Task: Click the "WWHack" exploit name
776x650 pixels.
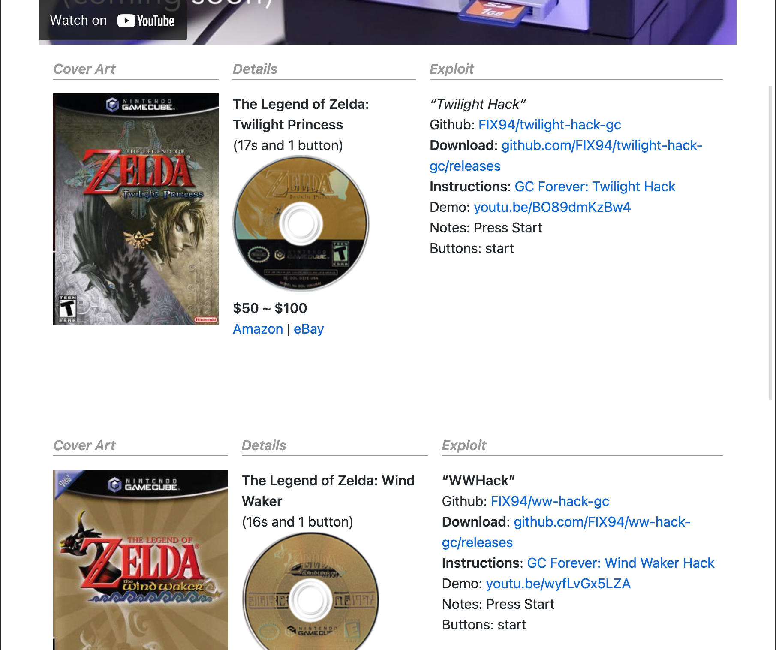Action: (x=478, y=481)
